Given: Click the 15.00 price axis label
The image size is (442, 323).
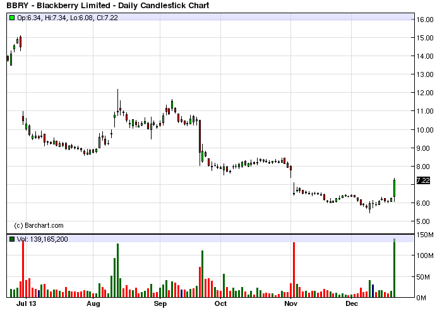Looking at the screenshot, I should tap(425, 38).
